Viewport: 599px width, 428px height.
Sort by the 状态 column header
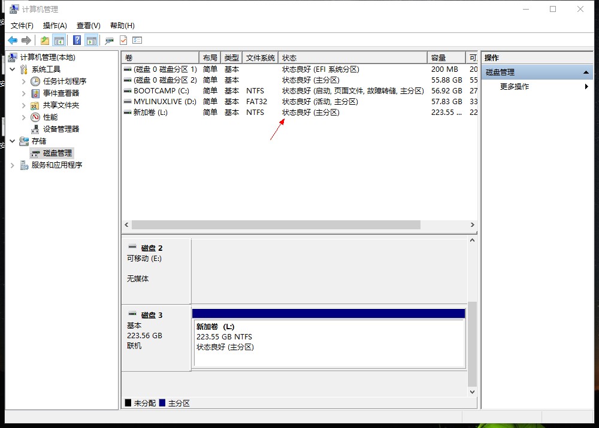pos(353,57)
